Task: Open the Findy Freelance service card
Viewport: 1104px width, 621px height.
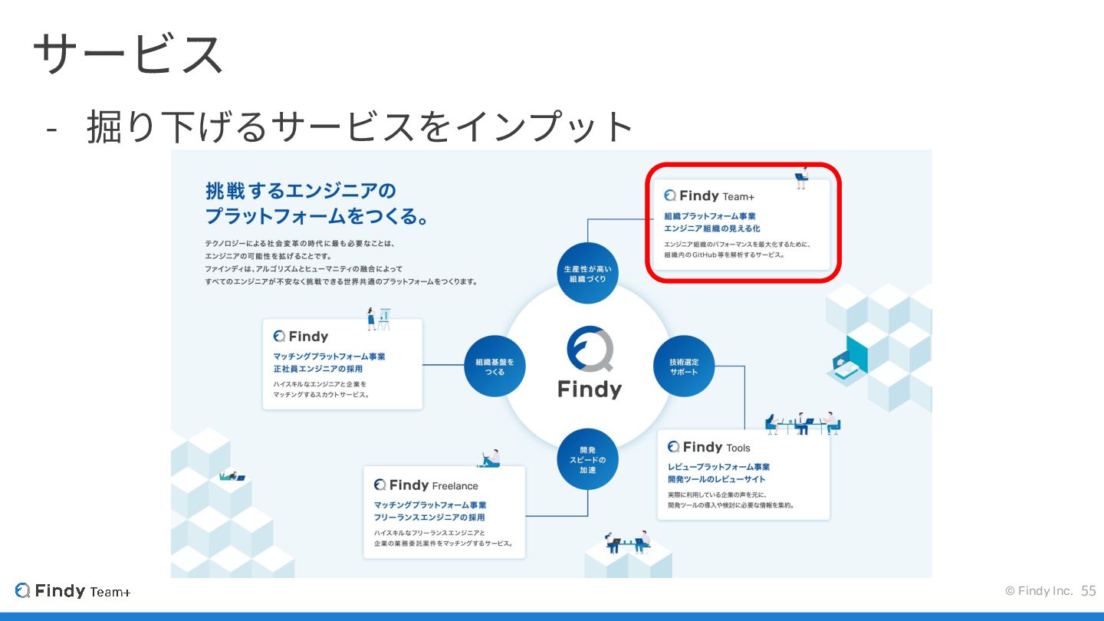Action: 445,512
